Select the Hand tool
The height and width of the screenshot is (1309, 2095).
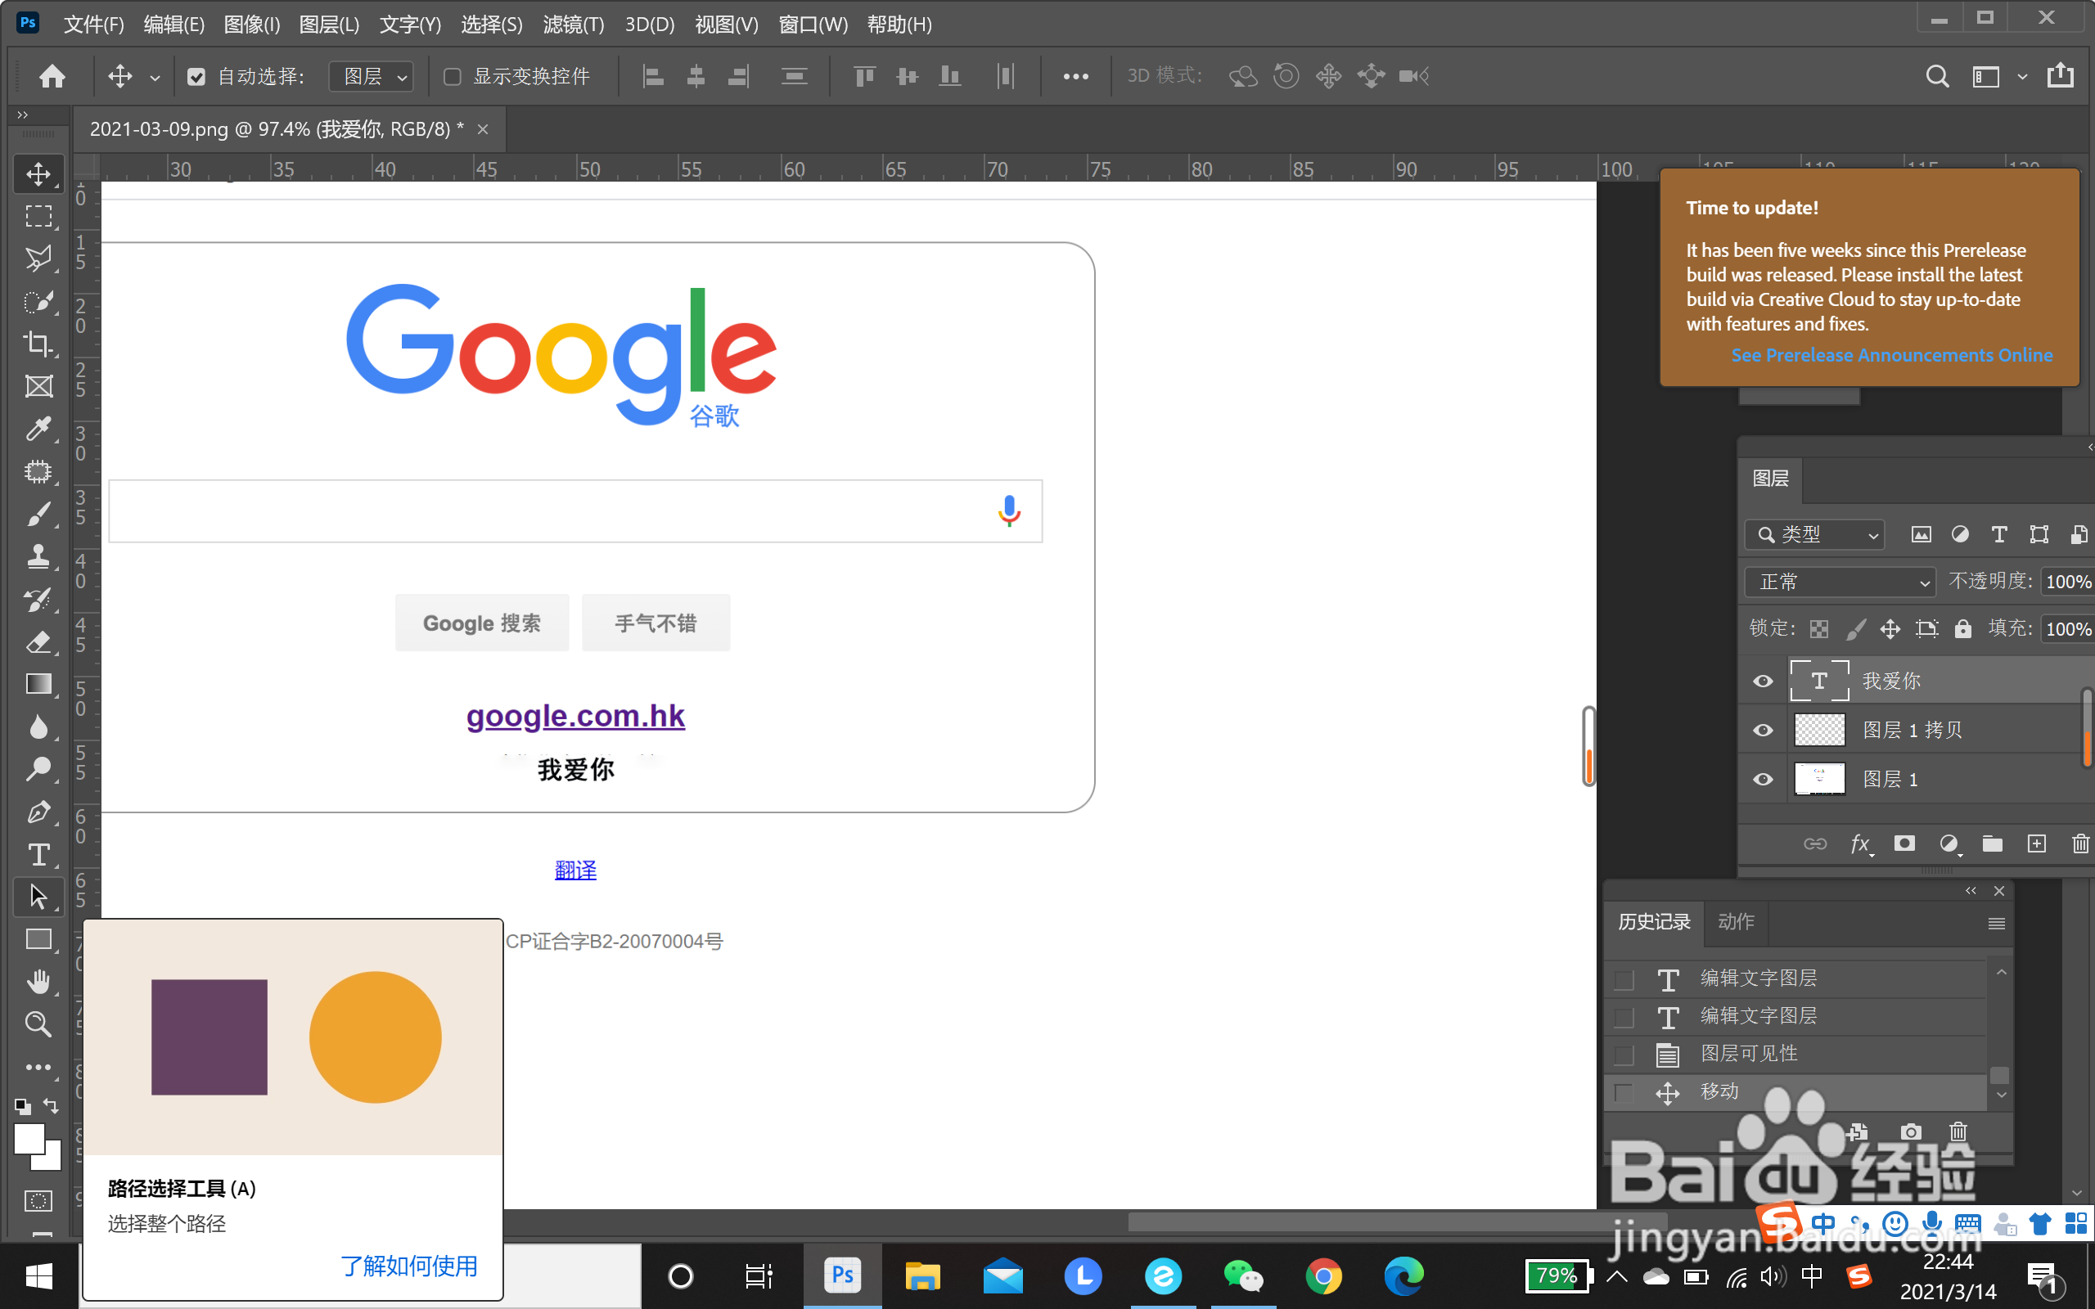[38, 982]
